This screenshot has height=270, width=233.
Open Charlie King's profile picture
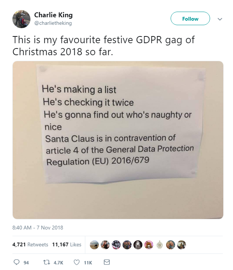coord(21,19)
